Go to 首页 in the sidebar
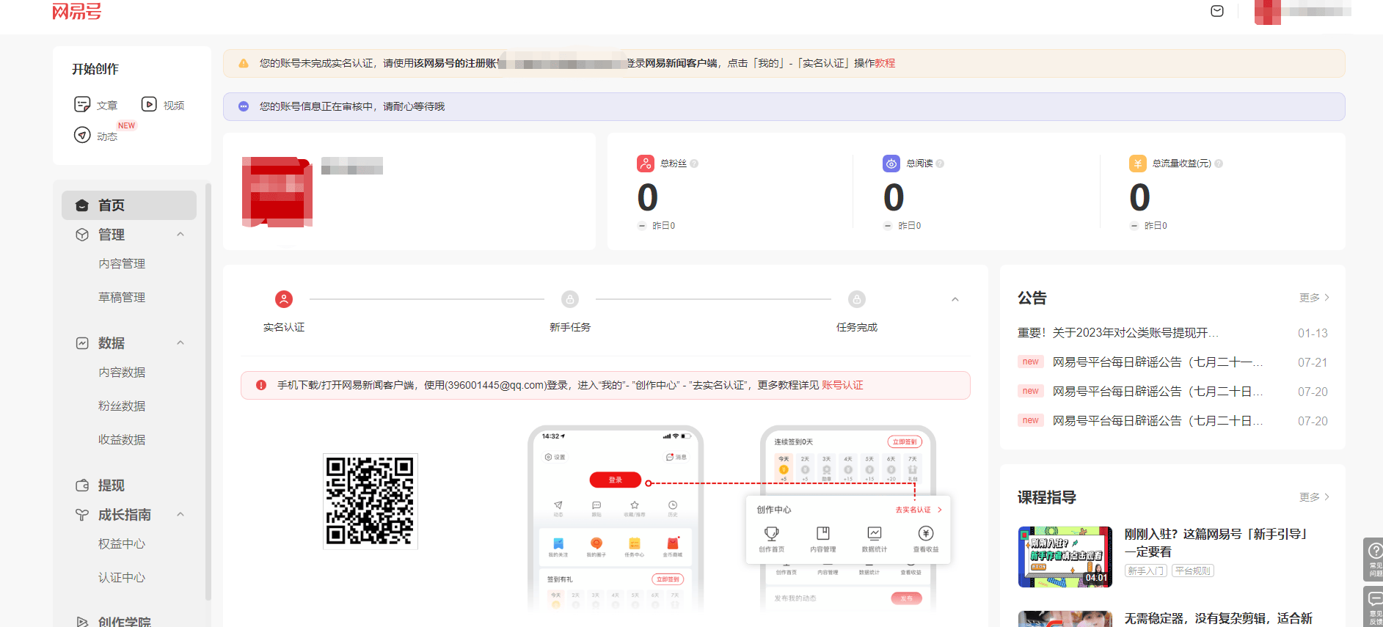The image size is (1383, 627). point(129,205)
